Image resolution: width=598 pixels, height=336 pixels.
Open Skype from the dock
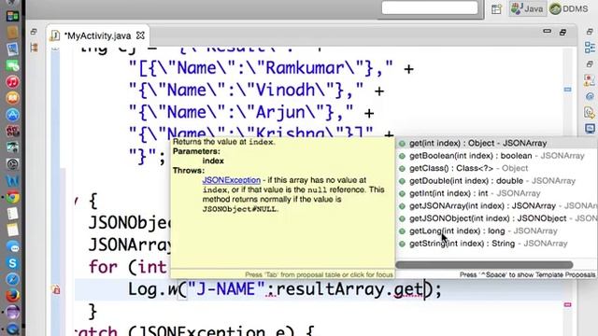click(x=12, y=263)
